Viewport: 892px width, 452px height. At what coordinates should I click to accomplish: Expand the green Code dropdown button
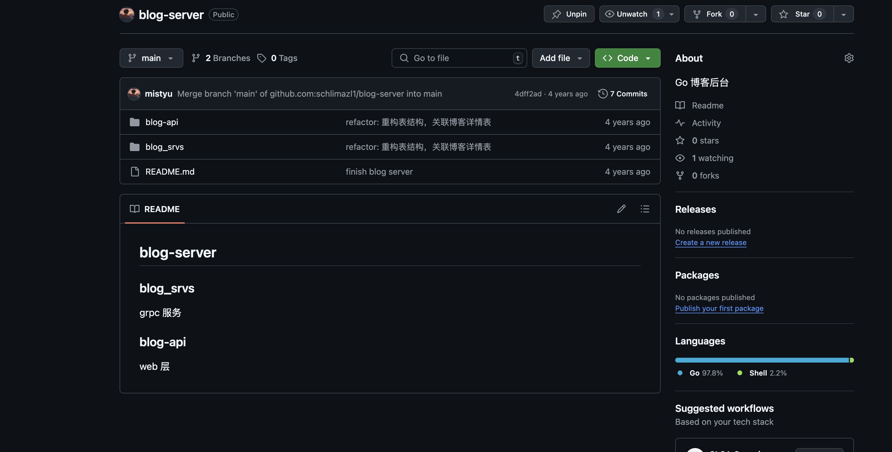[627, 58]
